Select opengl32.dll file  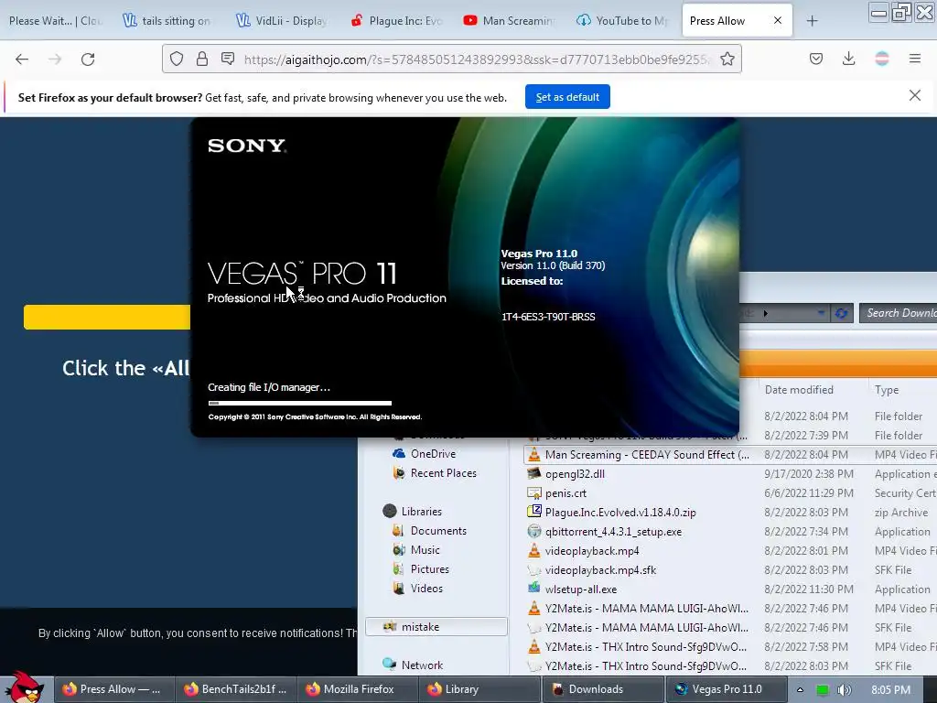coord(575,474)
